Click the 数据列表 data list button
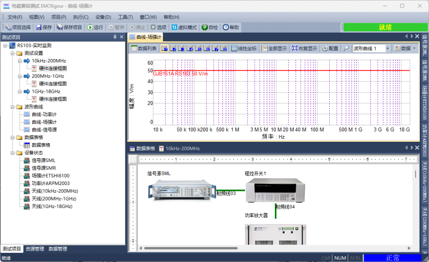The height and width of the screenshot is (262, 429). point(144,49)
